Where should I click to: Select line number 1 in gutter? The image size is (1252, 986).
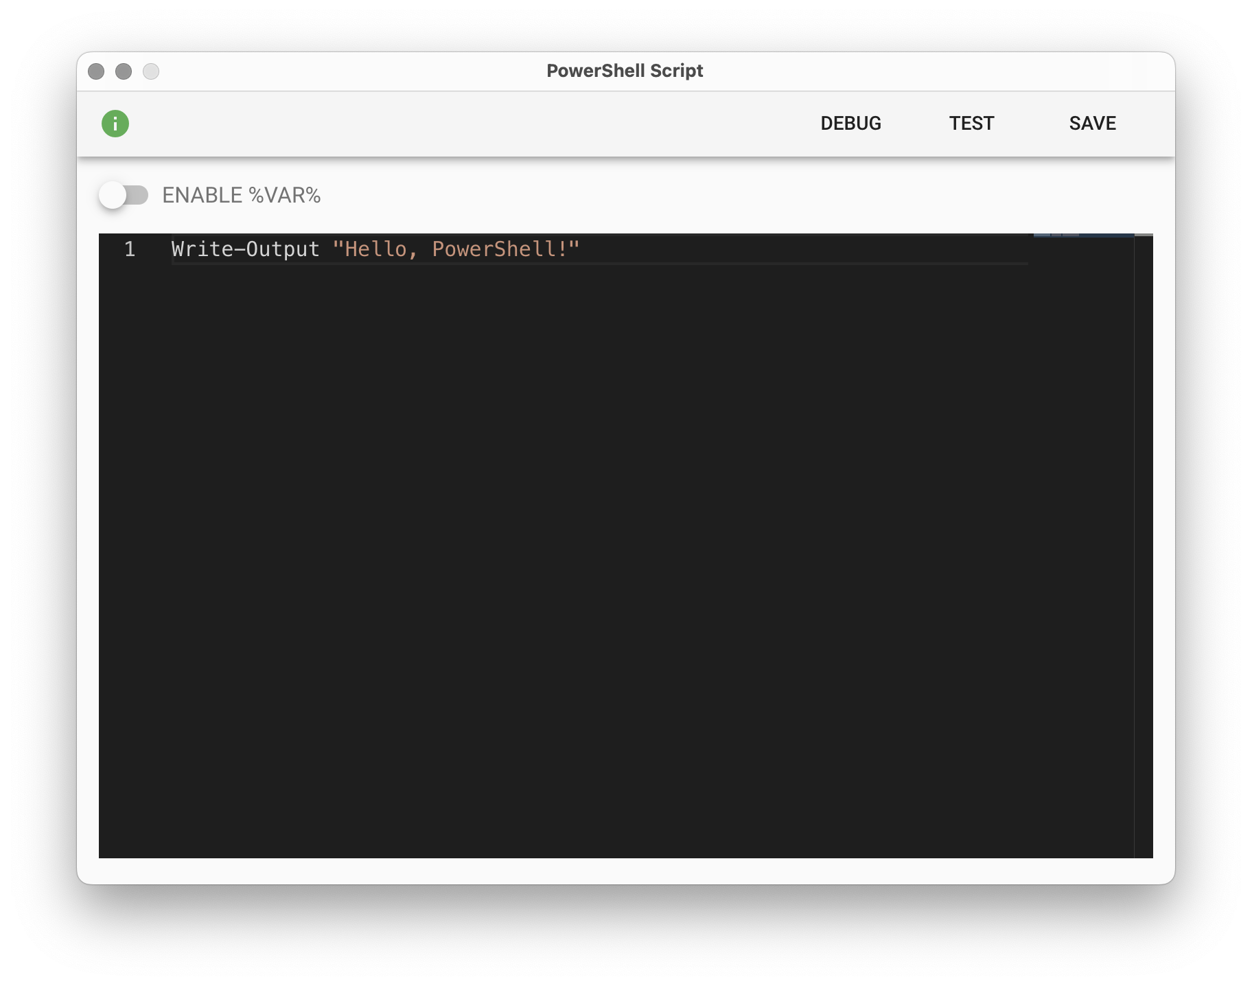coord(130,249)
